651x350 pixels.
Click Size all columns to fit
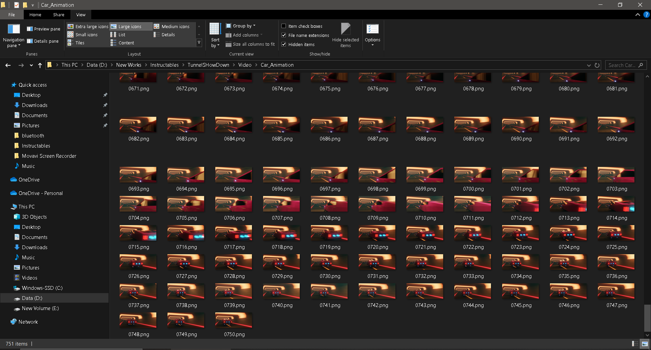coord(250,44)
